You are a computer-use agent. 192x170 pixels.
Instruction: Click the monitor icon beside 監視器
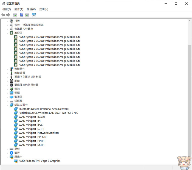point(12,97)
